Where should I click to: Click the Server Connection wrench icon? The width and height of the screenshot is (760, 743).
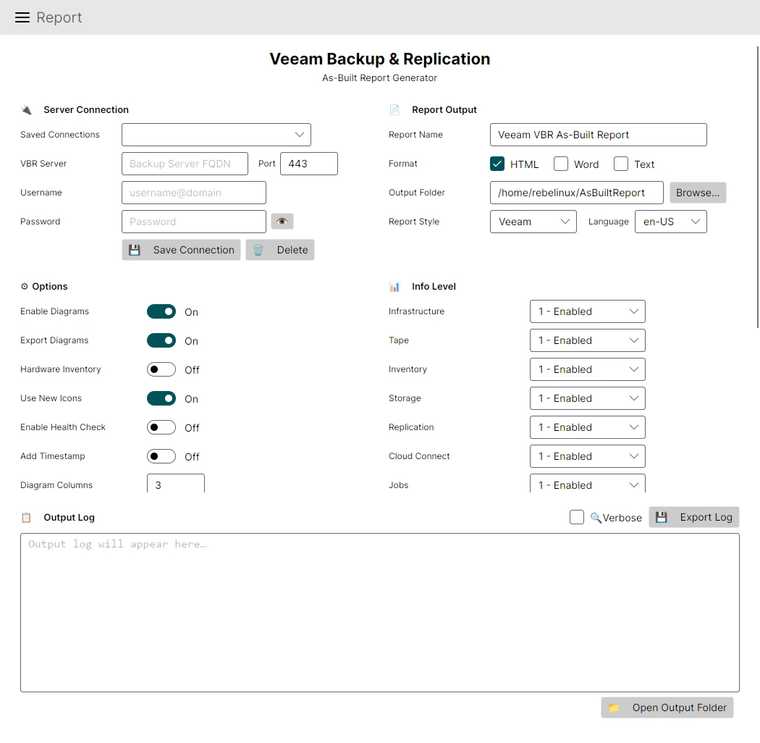(x=27, y=109)
